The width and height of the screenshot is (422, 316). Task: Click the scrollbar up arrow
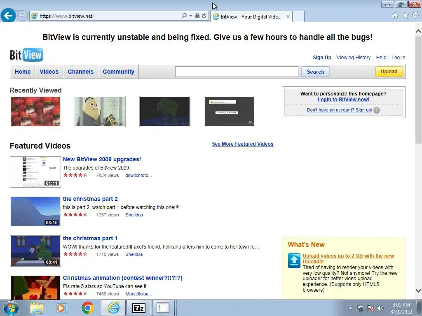418,31
